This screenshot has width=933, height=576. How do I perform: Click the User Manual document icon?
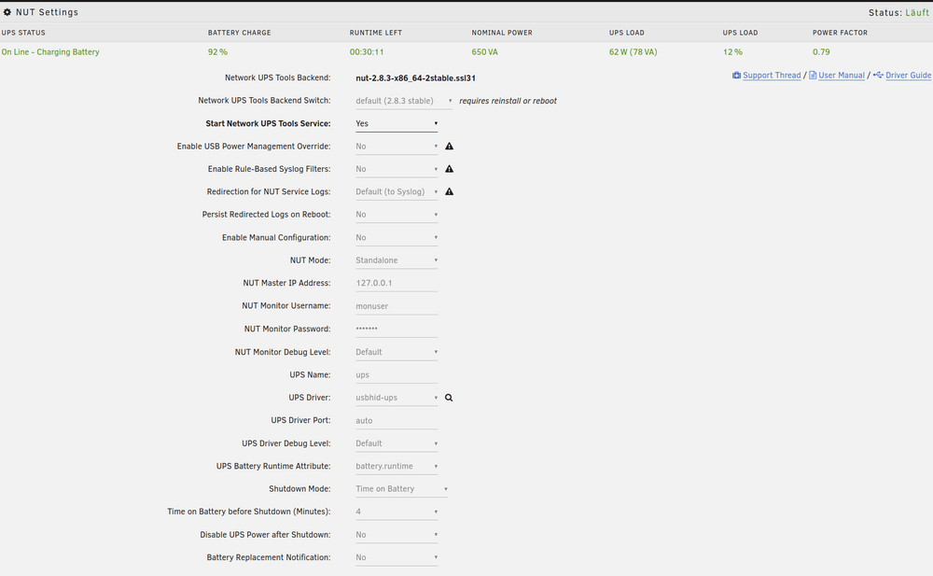click(813, 75)
